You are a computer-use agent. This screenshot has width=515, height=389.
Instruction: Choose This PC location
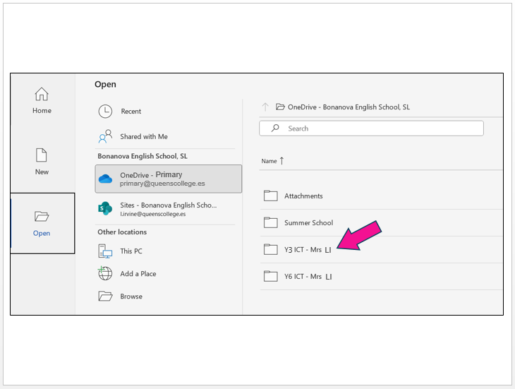(131, 251)
